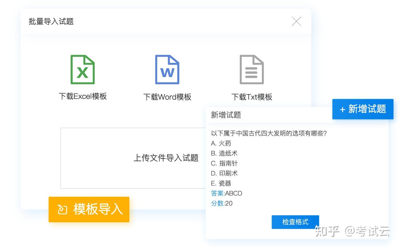Click the 上传文件导入试题 upload area
This screenshot has height=247, width=400.
coord(133,158)
